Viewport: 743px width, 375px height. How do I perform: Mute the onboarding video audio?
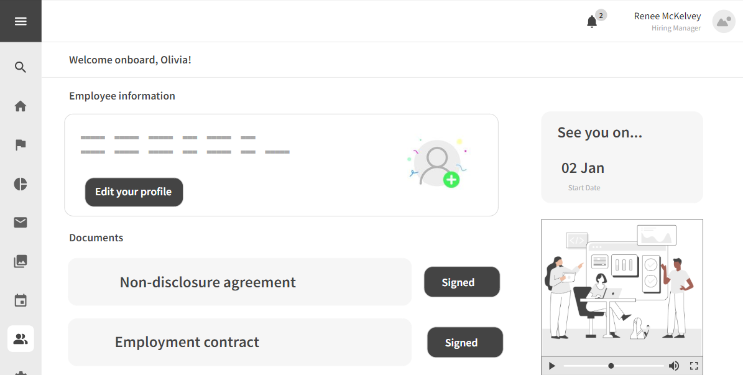point(673,366)
